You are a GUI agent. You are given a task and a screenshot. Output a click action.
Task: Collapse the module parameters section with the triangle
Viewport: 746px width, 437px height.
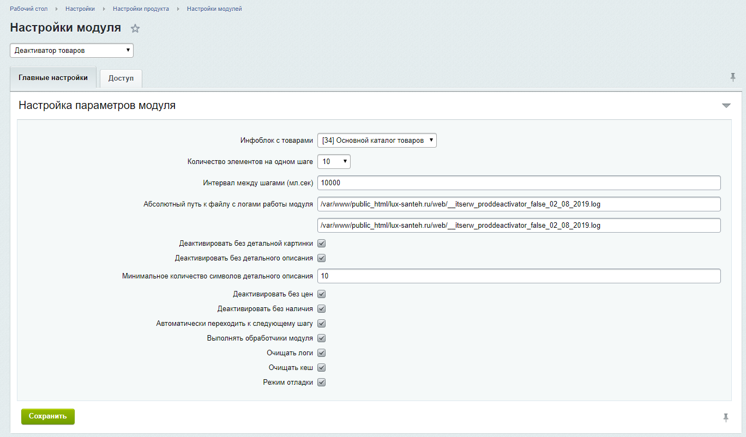click(x=726, y=106)
